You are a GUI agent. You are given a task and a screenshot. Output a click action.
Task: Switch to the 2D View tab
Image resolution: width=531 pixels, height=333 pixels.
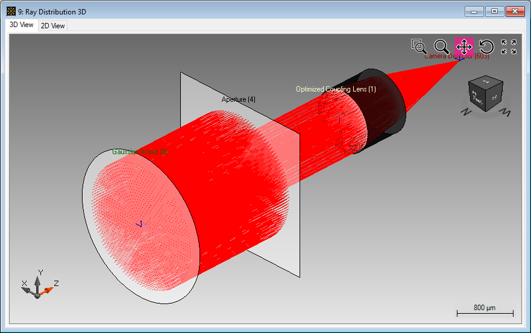(53, 26)
